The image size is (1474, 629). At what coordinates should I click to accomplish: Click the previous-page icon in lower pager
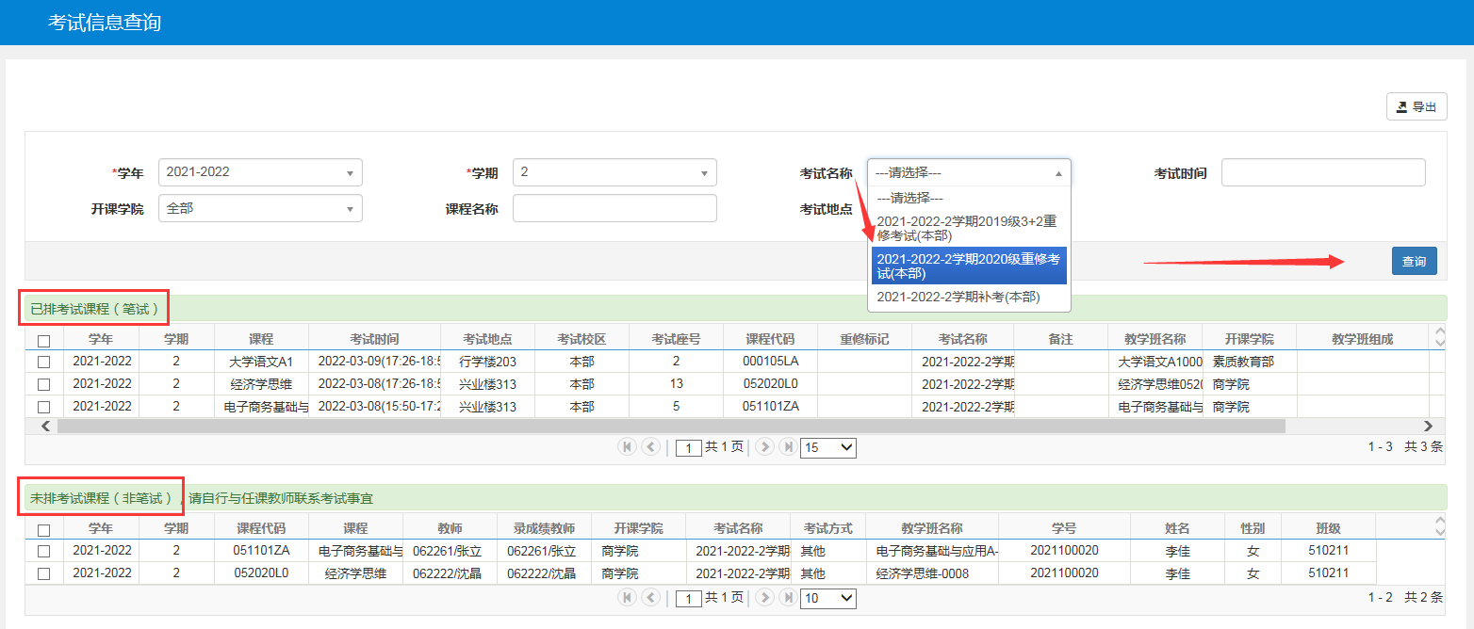(x=650, y=597)
